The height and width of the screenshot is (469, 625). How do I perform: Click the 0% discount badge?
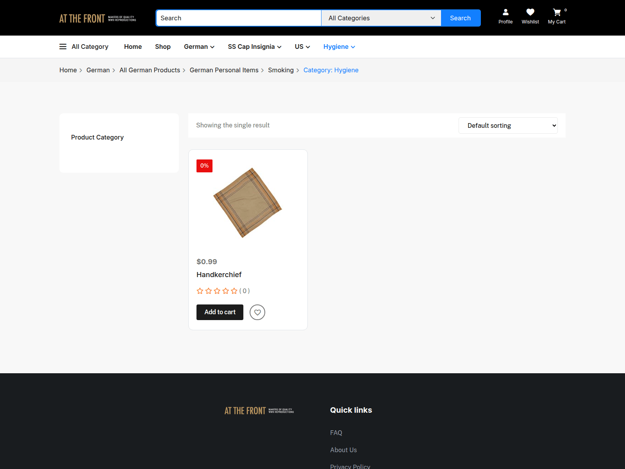point(204,166)
